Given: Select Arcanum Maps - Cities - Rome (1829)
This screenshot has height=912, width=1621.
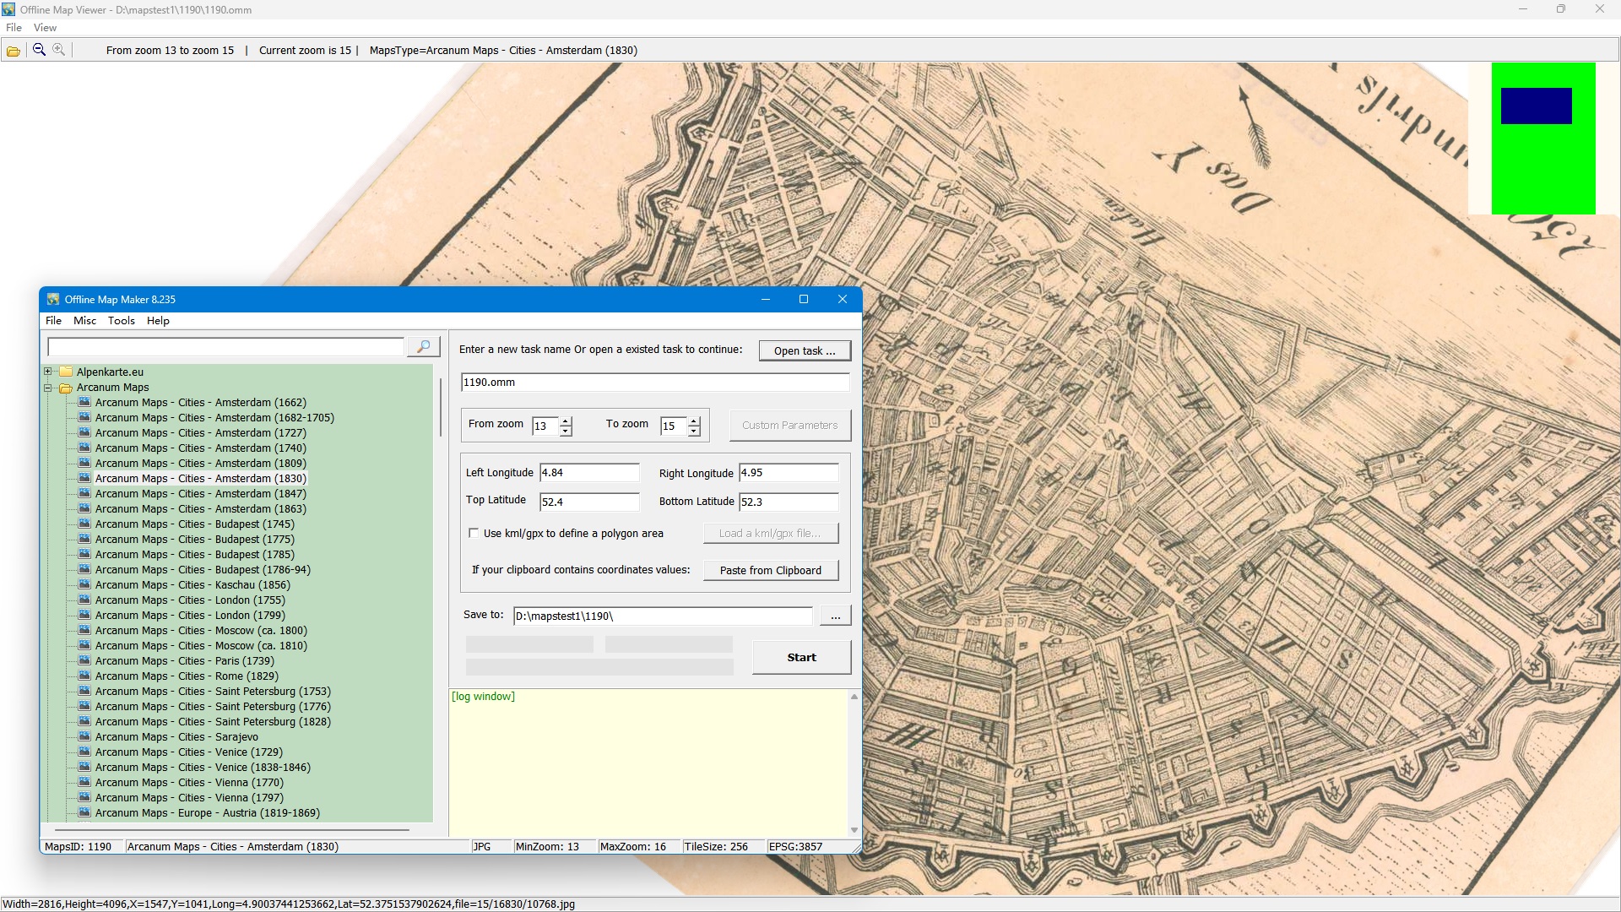Looking at the screenshot, I should pyautogui.click(x=187, y=676).
